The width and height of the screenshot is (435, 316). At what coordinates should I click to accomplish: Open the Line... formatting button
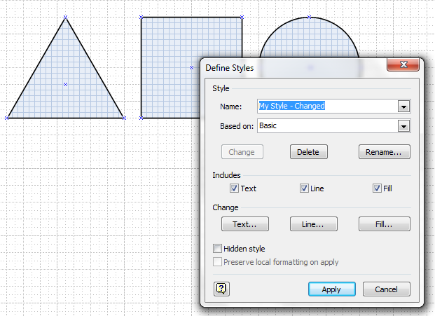[x=314, y=224]
